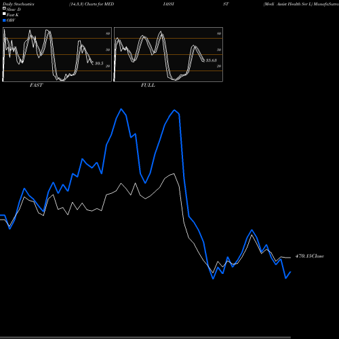Click the 50 level label in FULL chart
339x339 pixels.
click(x=219, y=49)
